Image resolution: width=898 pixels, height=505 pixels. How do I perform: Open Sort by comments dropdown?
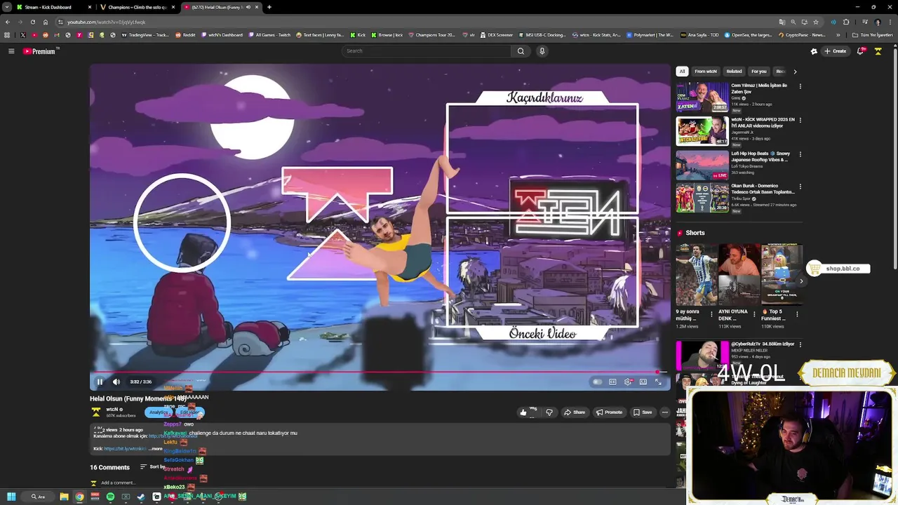(x=152, y=467)
